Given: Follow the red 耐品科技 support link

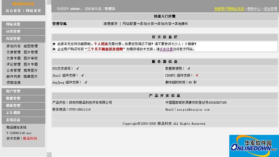Looking at the screenshot, I should [x=30, y=138].
